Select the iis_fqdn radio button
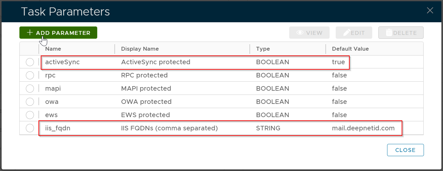Screen dimensions: 443x171 point(30,128)
